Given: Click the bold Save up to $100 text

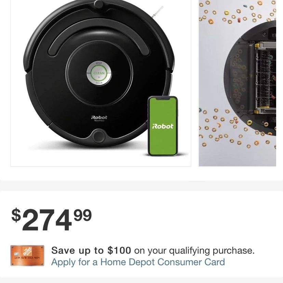Looking at the screenshot, I should pyautogui.click(x=91, y=250).
